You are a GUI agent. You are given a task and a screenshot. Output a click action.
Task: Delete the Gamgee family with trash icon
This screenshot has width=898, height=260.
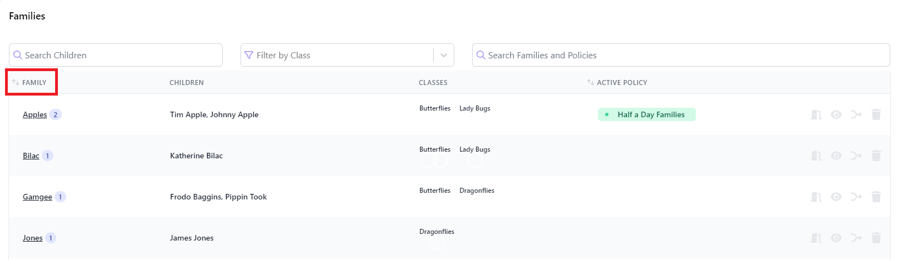(x=876, y=197)
